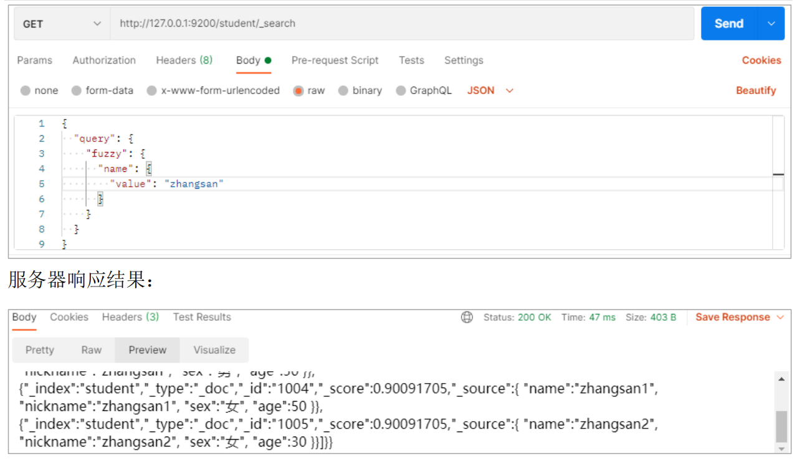Click the globe network icon in response bar
The image size is (800, 459).
(467, 318)
